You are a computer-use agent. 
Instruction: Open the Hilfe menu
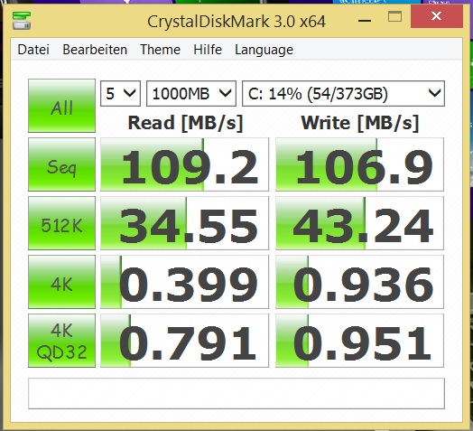click(x=208, y=50)
